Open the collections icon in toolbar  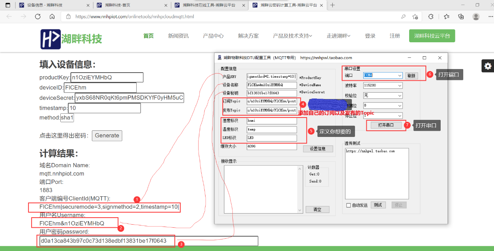click(x=461, y=17)
